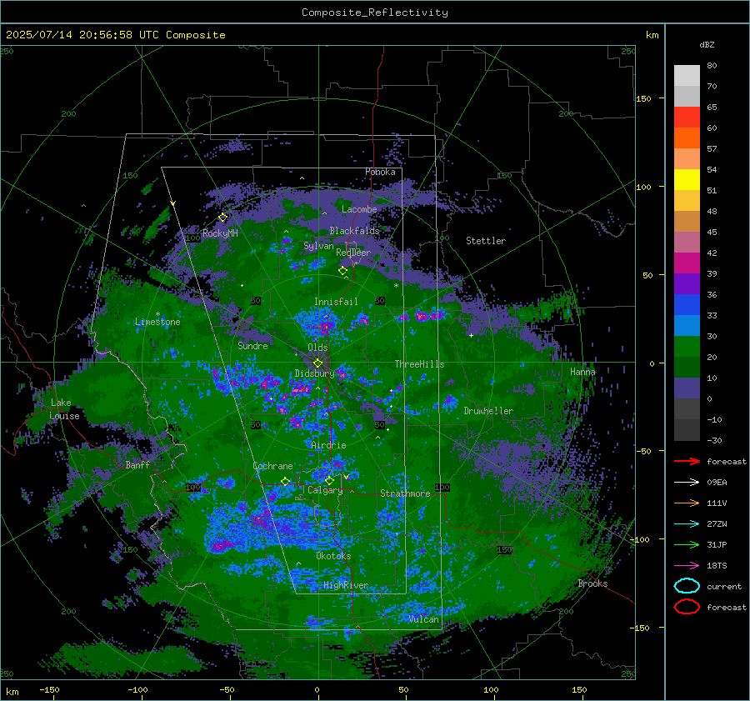The width and height of the screenshot is (750, 701).
Task: Click the yellow station marker below RedDeer
Action: (343, 271)
